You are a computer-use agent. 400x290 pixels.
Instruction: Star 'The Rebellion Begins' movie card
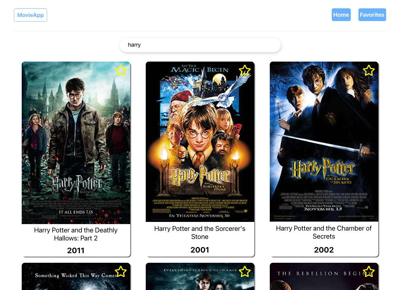click(369, 272)
